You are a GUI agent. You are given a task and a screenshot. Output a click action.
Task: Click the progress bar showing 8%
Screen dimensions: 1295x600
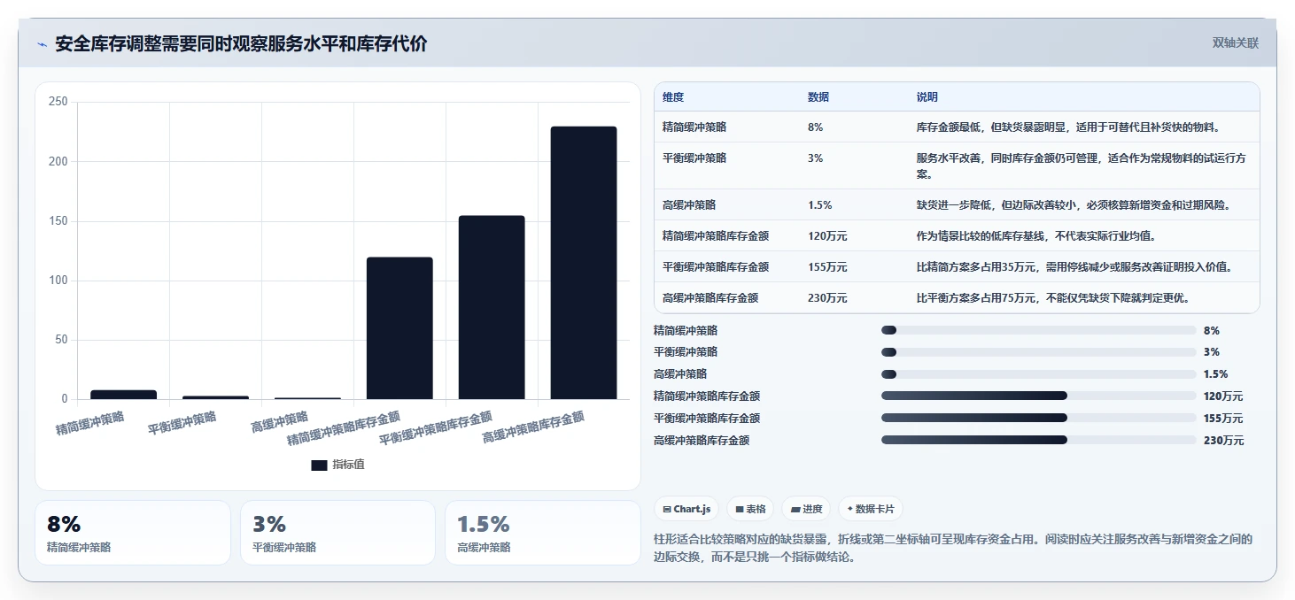[x=1038, y=330]
